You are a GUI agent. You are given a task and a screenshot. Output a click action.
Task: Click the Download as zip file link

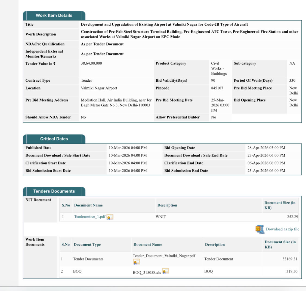click(282, 229)
